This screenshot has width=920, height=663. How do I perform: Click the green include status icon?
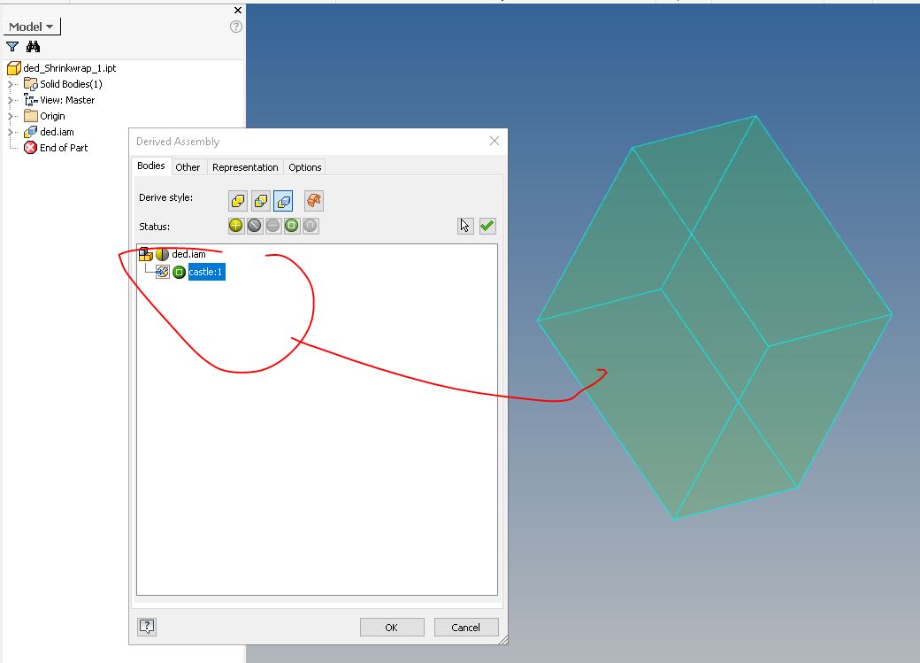236,226
